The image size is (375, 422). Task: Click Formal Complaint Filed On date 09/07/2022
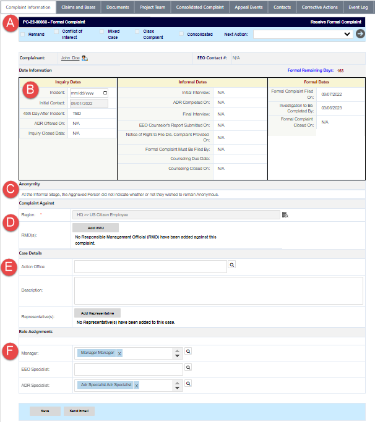pos(332,95)
